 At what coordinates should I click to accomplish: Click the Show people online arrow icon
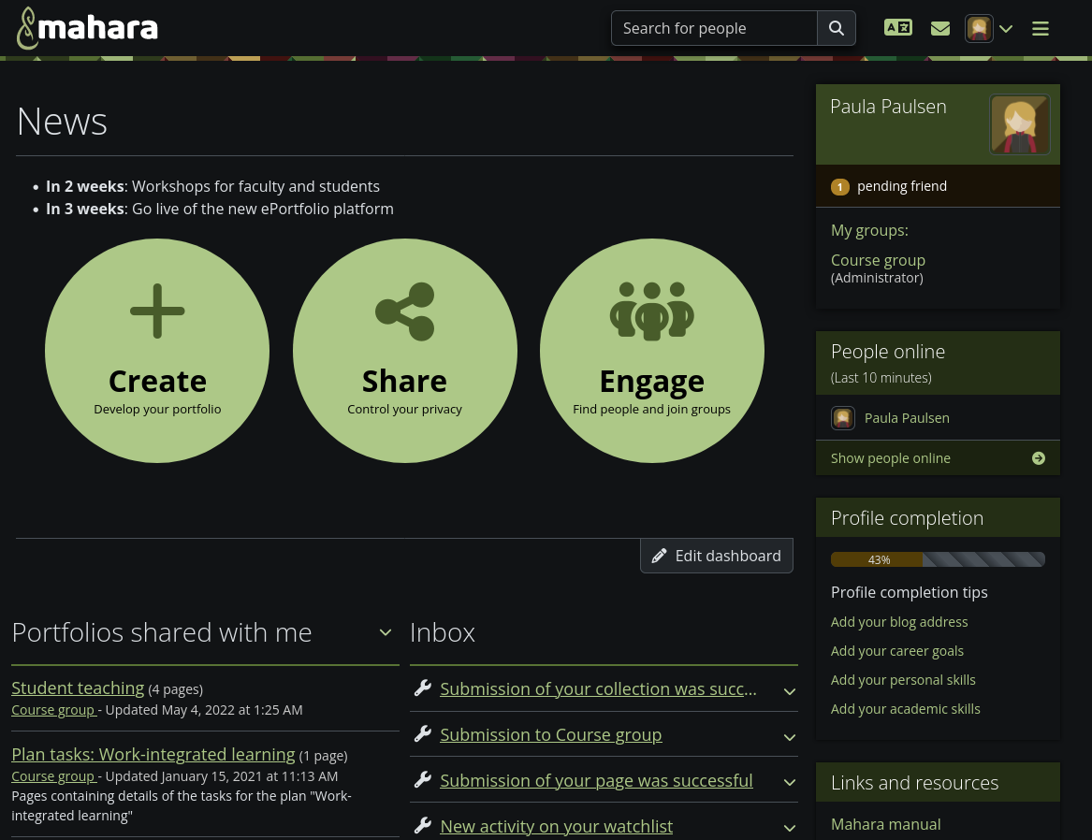click(x=1038, y=458)
